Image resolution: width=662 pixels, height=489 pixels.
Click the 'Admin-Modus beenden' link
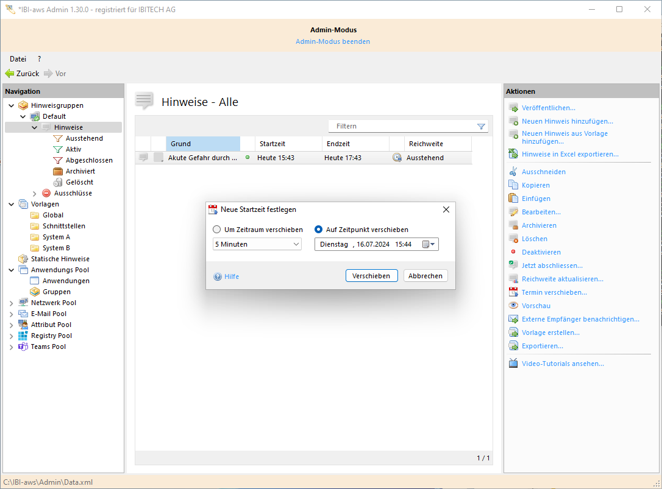[x=333, y=41]
